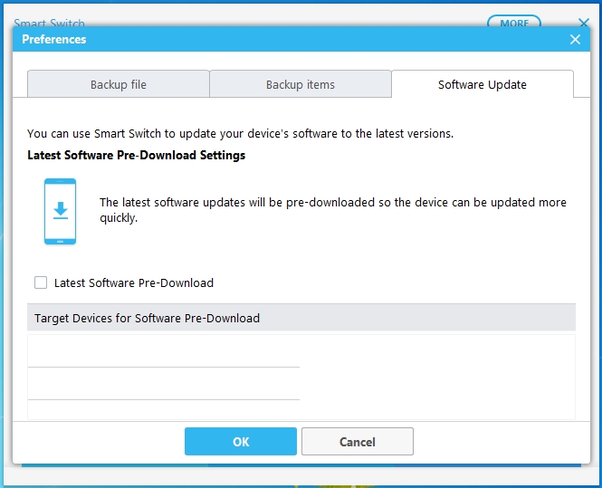This screenshot has width=602, height=488.
Task: Click the 'You can use Smart Switch' description
Action: [240, 134]
